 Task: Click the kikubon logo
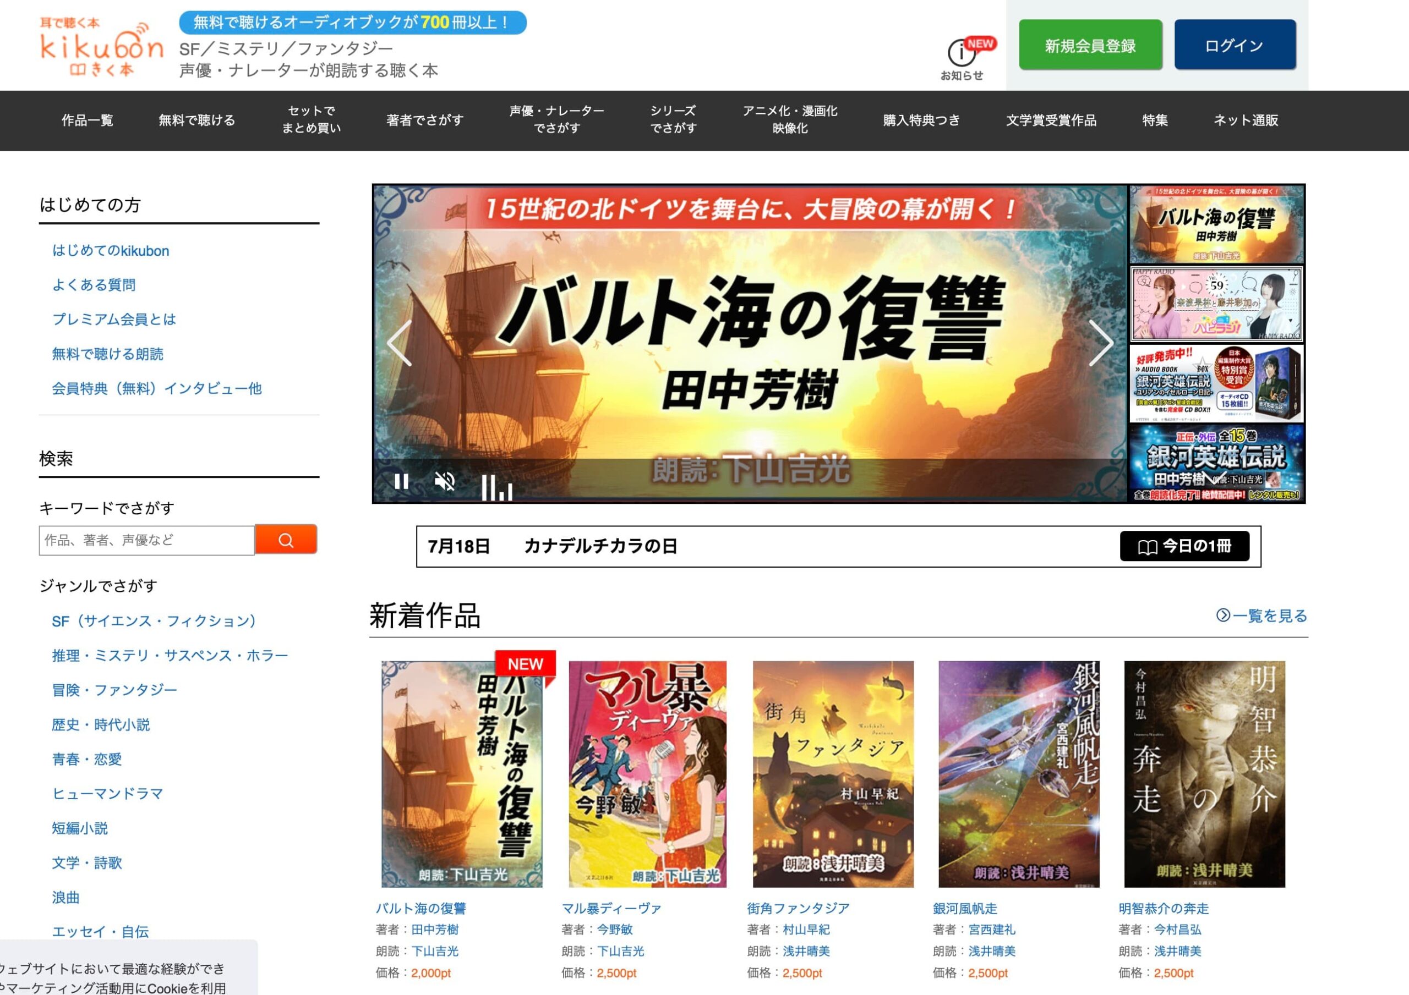(x=102, y=47)
